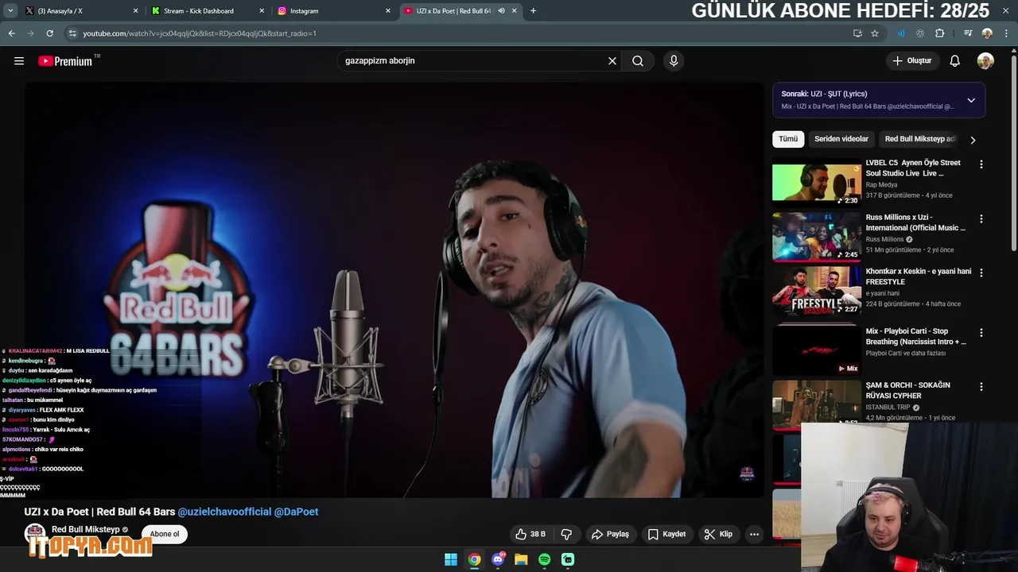Share video with Paylaş button
Image resolution: width=1018 pixels, height=572 pixels.
point(611,534)
